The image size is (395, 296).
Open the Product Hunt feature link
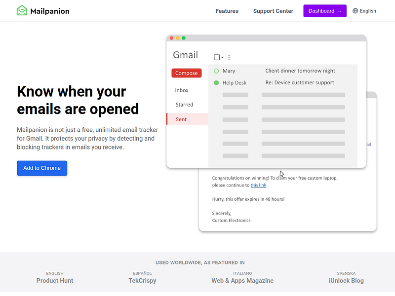(x=55, y=280)
